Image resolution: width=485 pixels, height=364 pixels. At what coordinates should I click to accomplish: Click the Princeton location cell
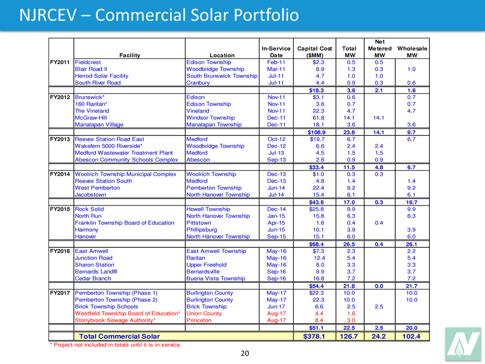coord(199,320)
